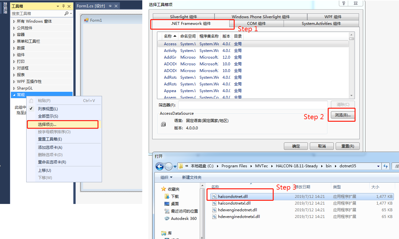The height and width of the screenshot is (239, 399).
Task: Click the 确定 button to confirm
Action: coord(295,146)
